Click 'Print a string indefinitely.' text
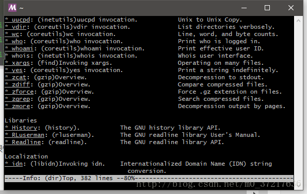Image resolution: width=307 pixels, height=194 pixels. coord(228,70)
